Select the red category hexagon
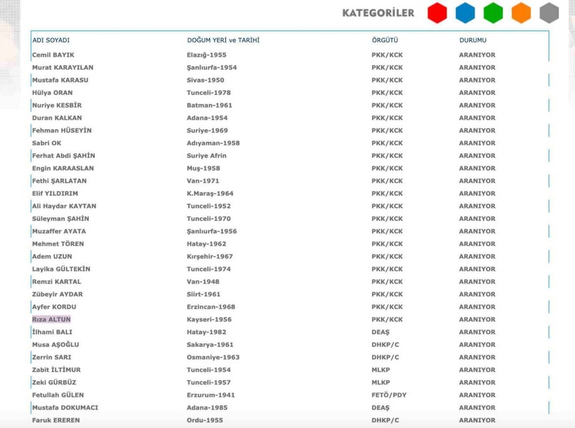This screenshot has height=428, width=575. [437, 13]
